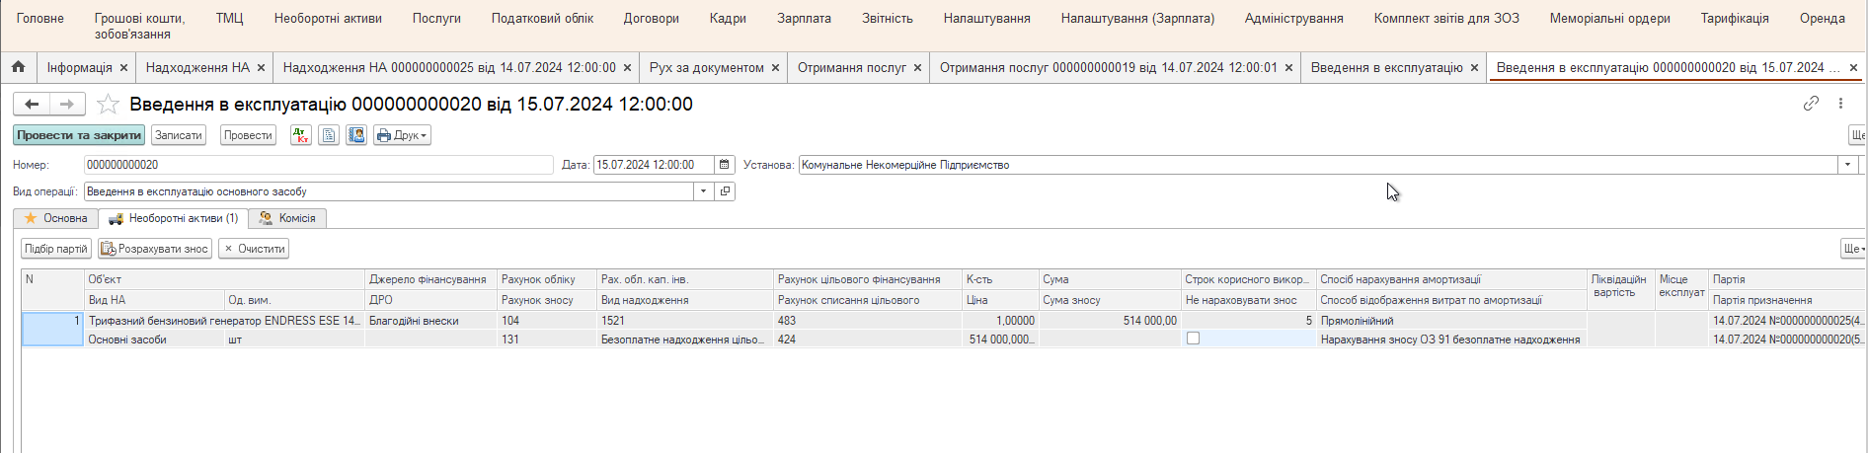
Task: Open the calendar picker for Дата
Action: (x=725, y=165)
